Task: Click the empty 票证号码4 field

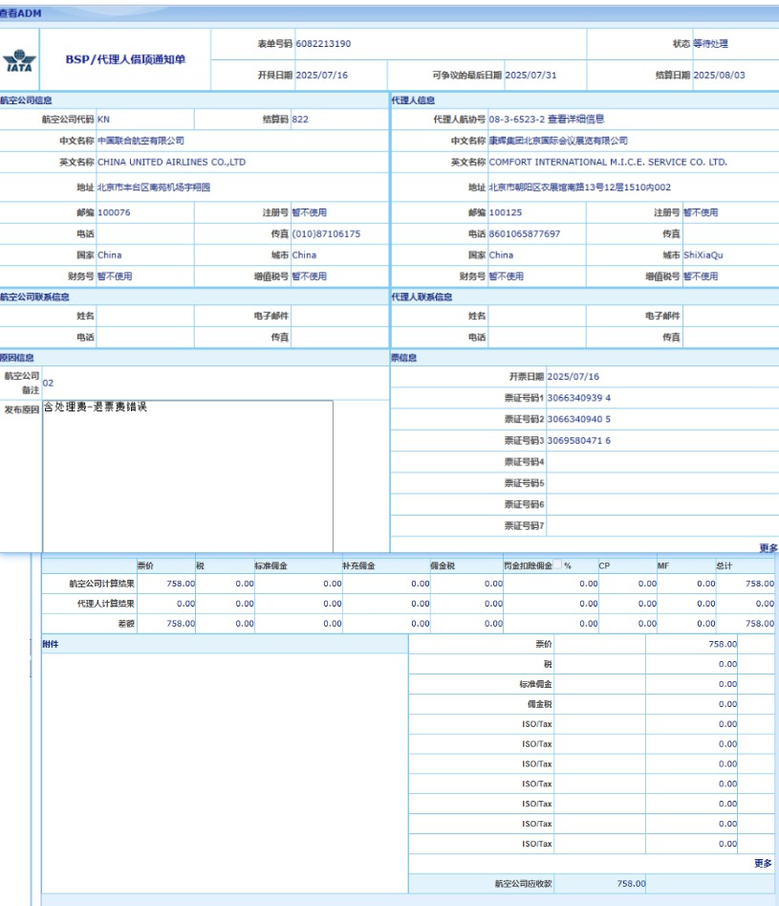Action: [660, 462]
